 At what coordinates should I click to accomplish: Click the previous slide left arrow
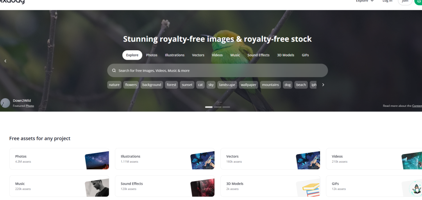coord(5,61)
